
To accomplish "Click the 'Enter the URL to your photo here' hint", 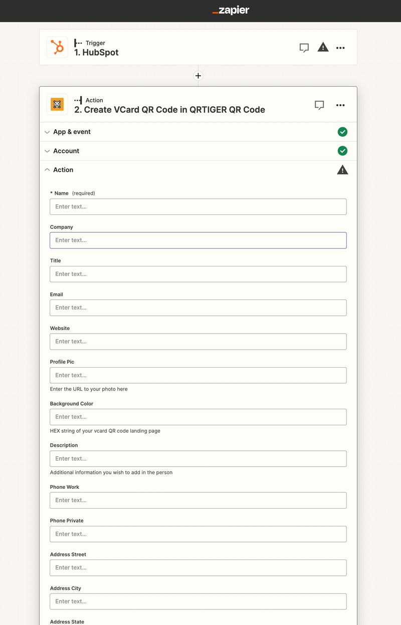I will click(89, 389).
